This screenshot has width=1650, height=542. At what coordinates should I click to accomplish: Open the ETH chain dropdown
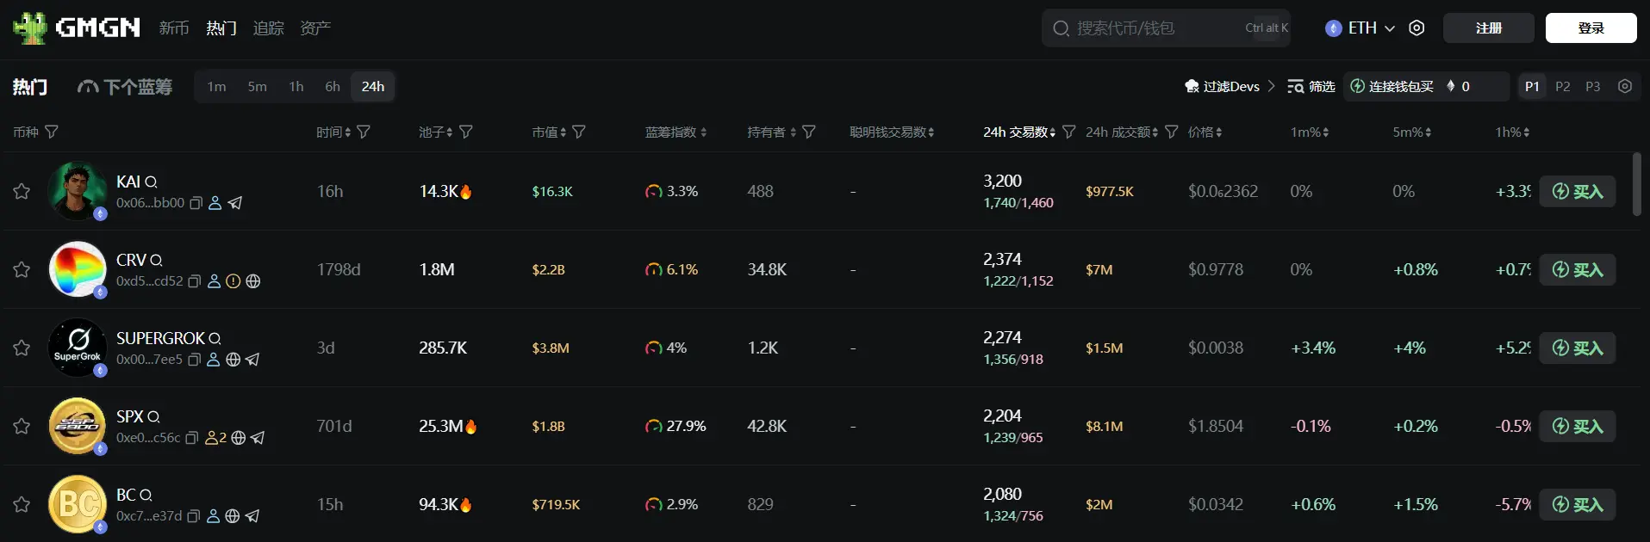[x=1360, y=28]
